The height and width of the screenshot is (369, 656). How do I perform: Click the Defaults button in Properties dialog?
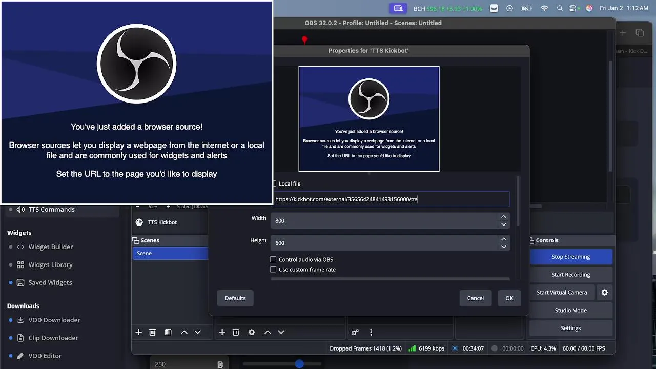235,298
